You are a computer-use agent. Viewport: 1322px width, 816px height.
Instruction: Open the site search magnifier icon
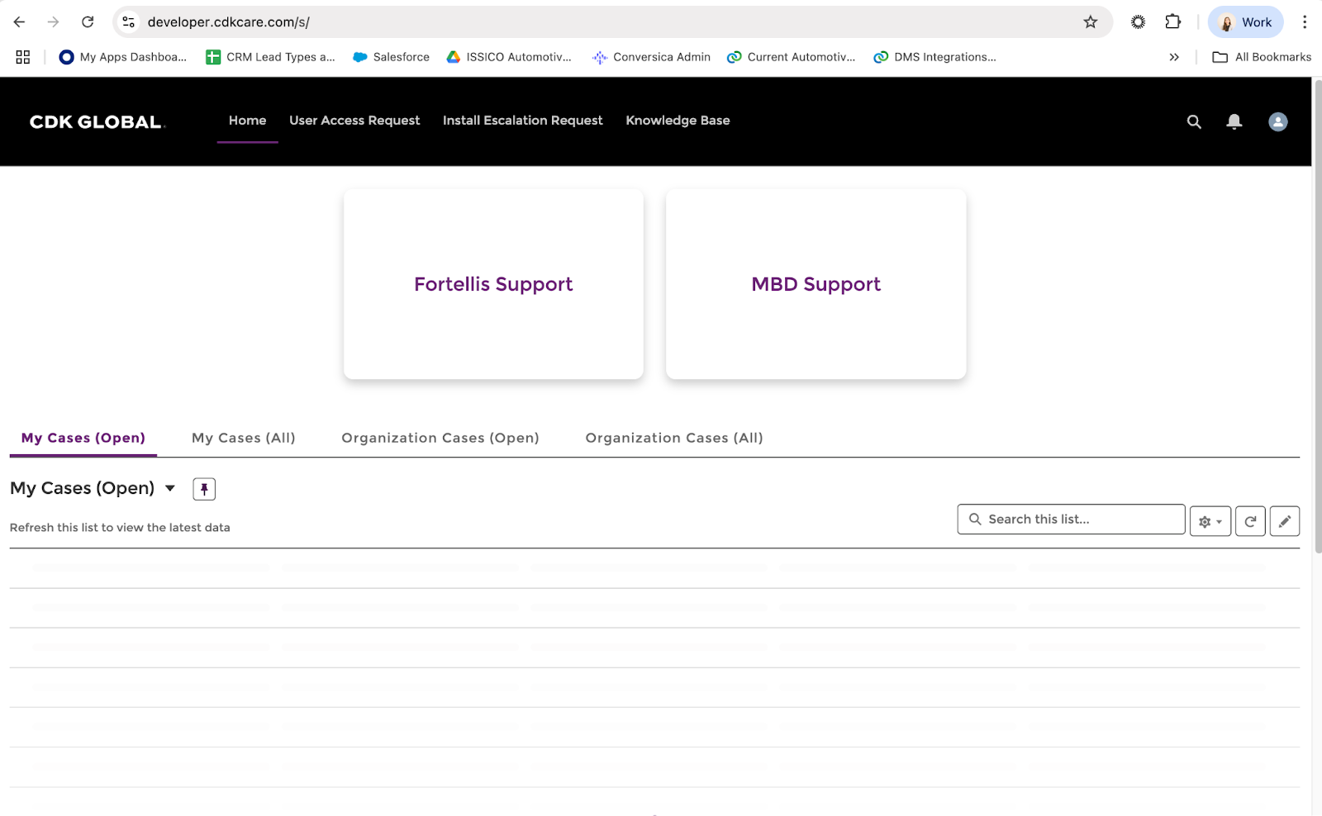tap(1194, 121)
